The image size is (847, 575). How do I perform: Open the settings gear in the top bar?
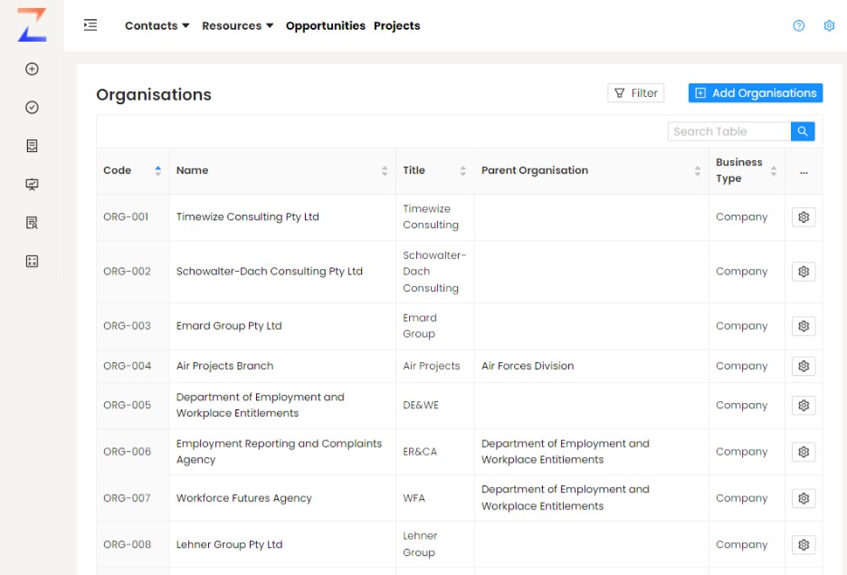829,25
